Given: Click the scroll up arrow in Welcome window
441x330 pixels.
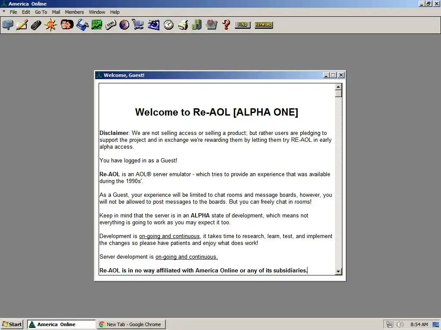Looking at the screenshot, I should [339, 87].
